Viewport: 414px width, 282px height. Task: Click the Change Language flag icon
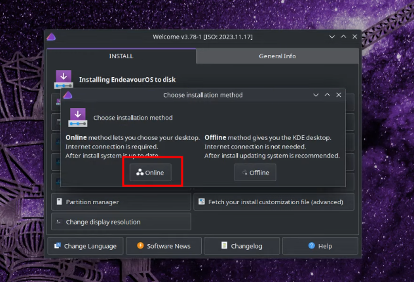coord(58,245)
